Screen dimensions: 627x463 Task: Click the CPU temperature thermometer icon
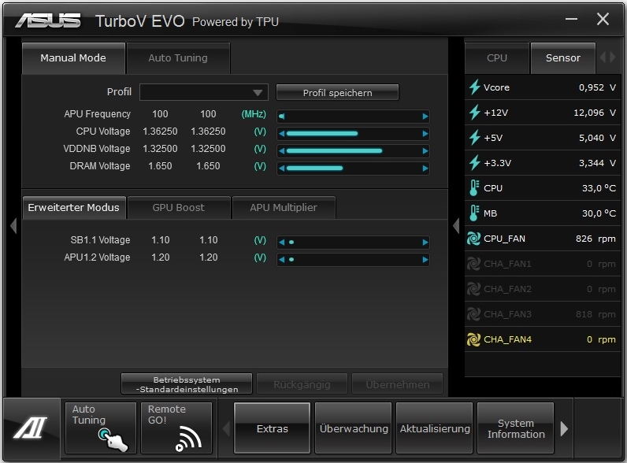[474, 188]
